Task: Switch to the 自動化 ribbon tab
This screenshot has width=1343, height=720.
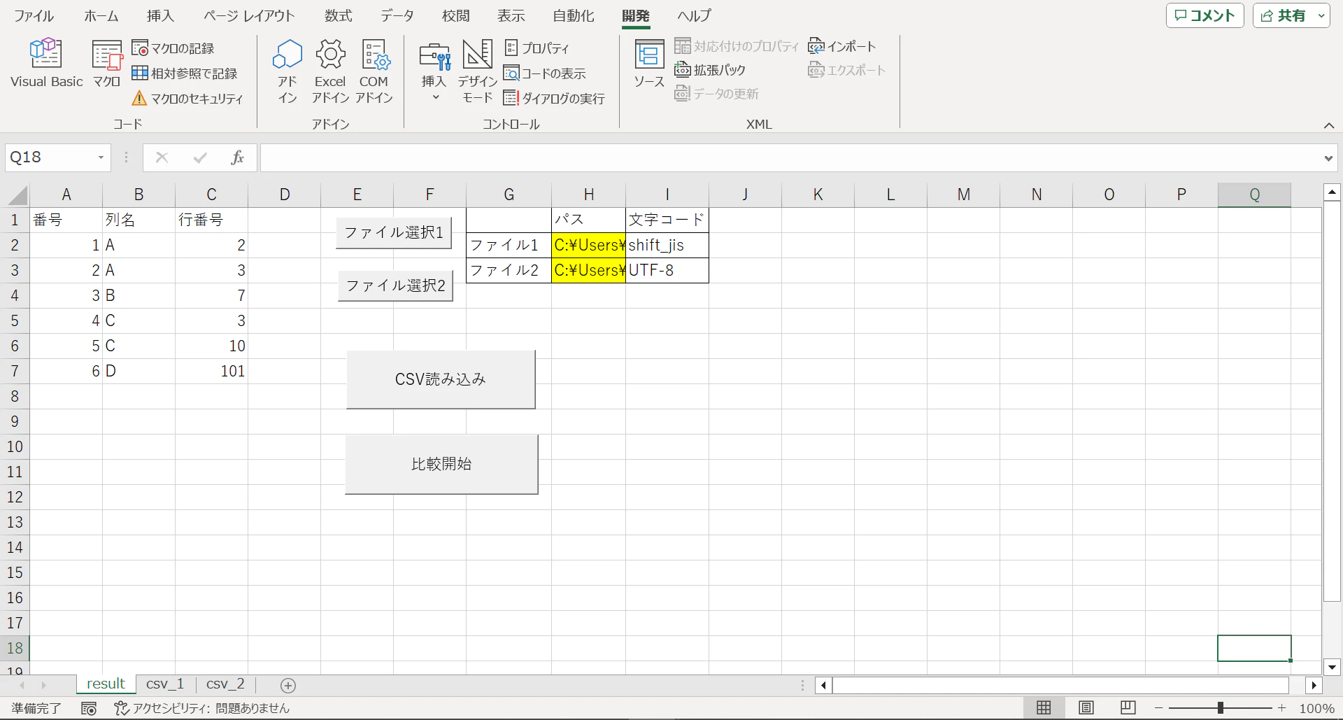Action: click(572, 15)
